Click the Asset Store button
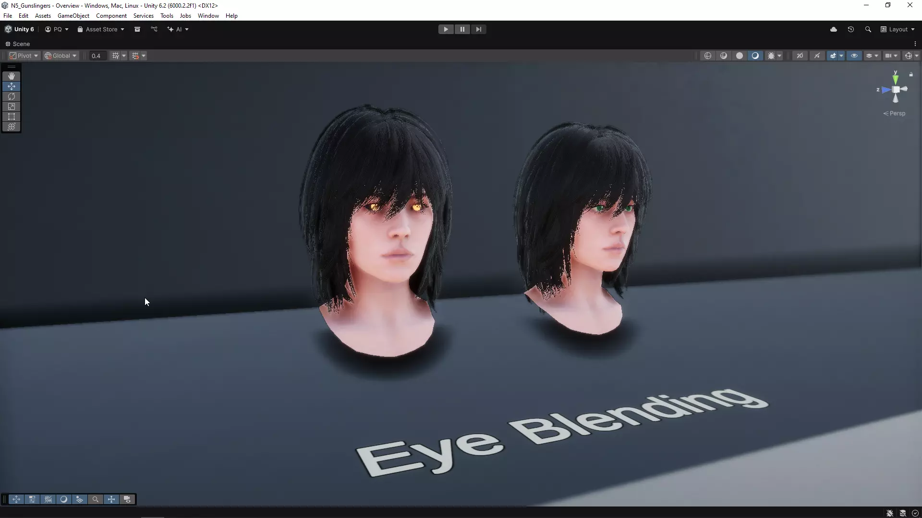Image resolution: width=922 pixels, height=518 pixels. (101, 29)
